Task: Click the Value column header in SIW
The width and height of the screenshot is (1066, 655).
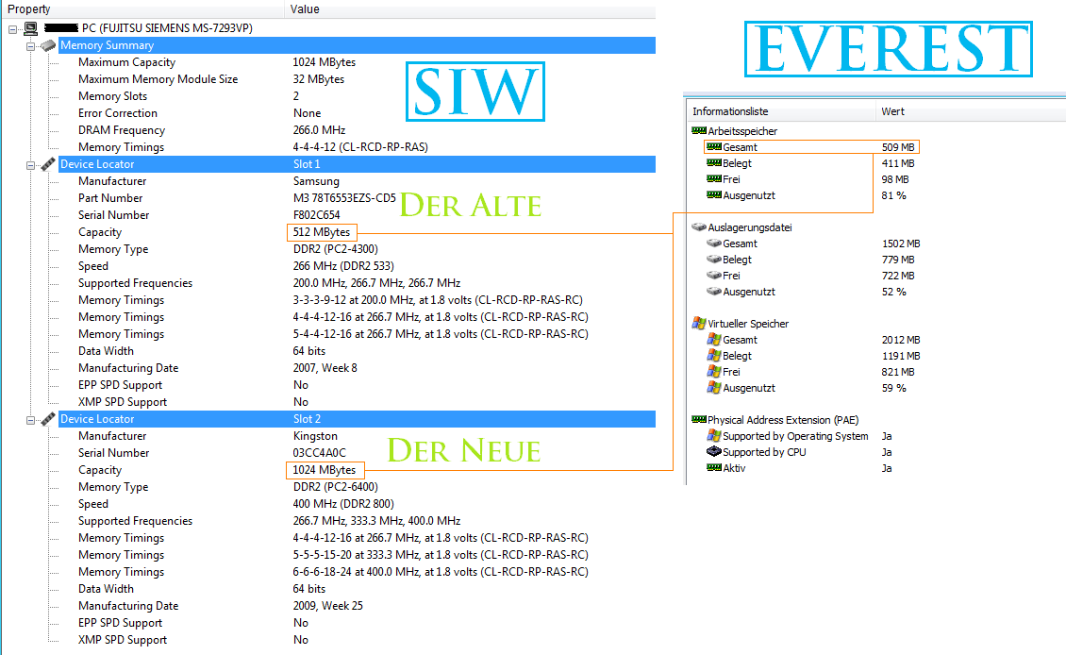Action: [470, 8]
